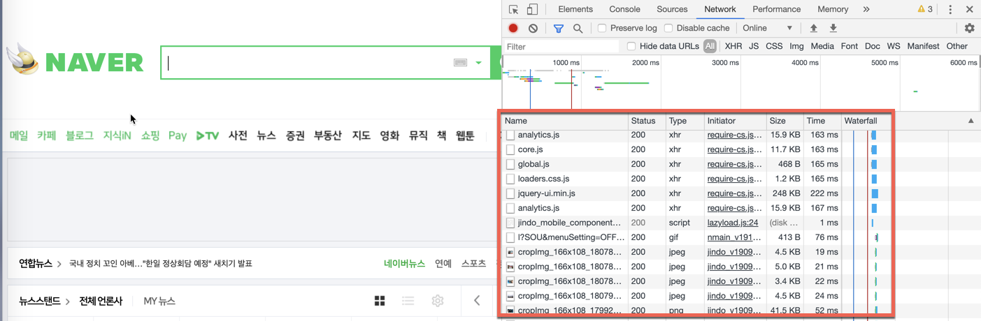The height and width of the screenshot is (321, 981).
Task: Open the Performance tab
Action: [776, 9]
